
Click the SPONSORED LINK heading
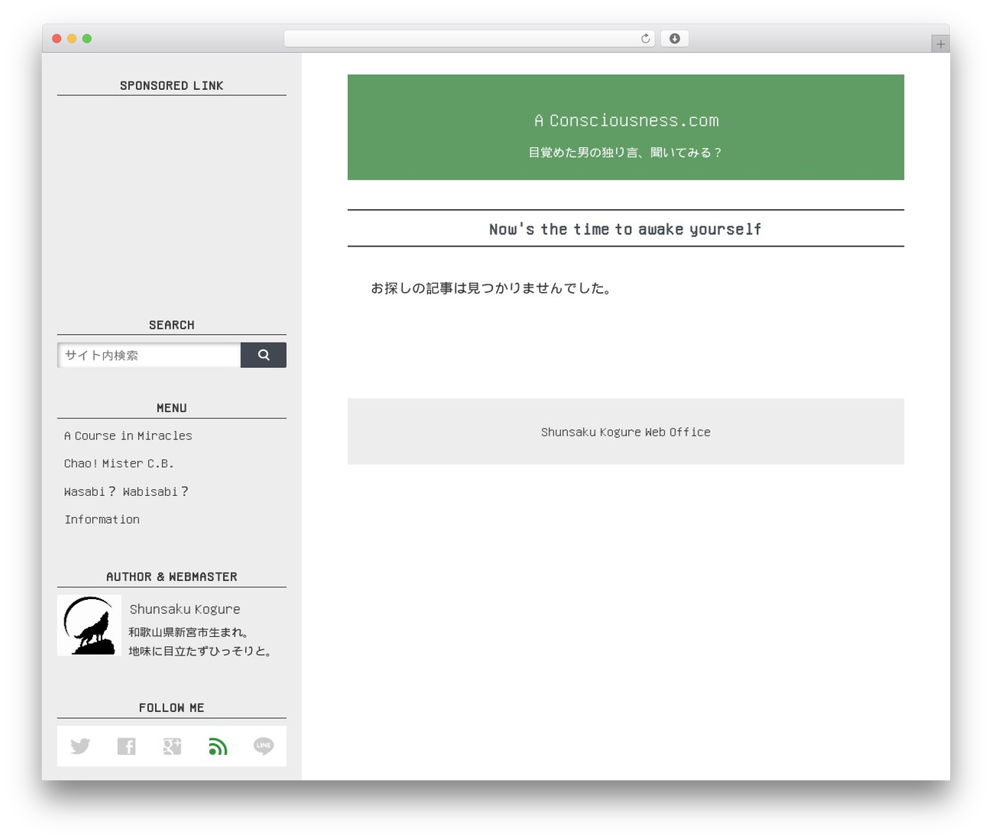pos(172,85)
